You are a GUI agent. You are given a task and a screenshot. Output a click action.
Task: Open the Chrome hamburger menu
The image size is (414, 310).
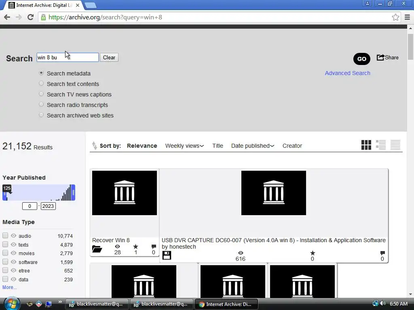tap(407, 17)
